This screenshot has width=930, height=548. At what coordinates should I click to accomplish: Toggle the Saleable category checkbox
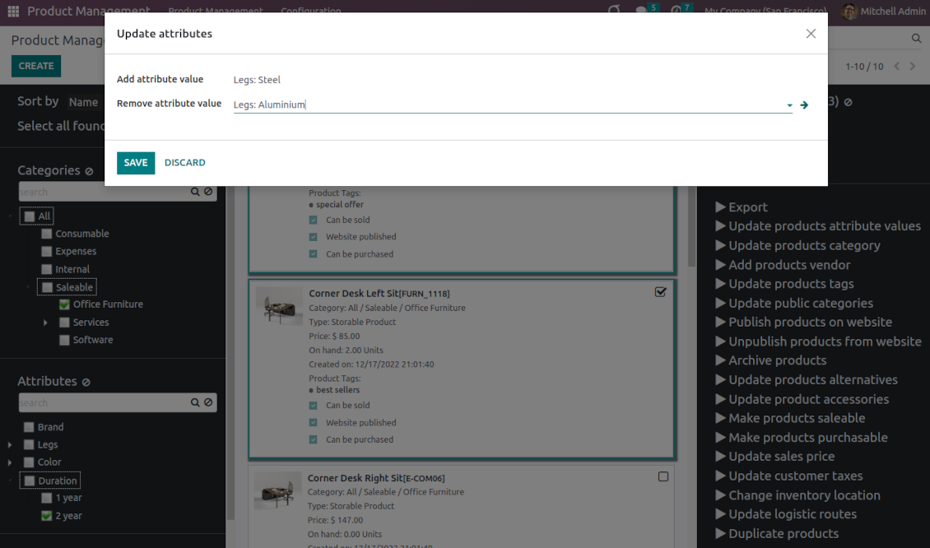coord(48,288)
